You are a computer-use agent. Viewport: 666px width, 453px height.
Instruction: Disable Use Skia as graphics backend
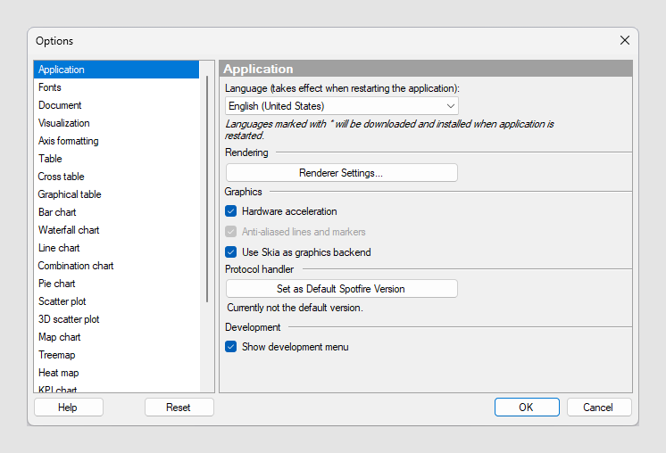[x=231, y=252]
